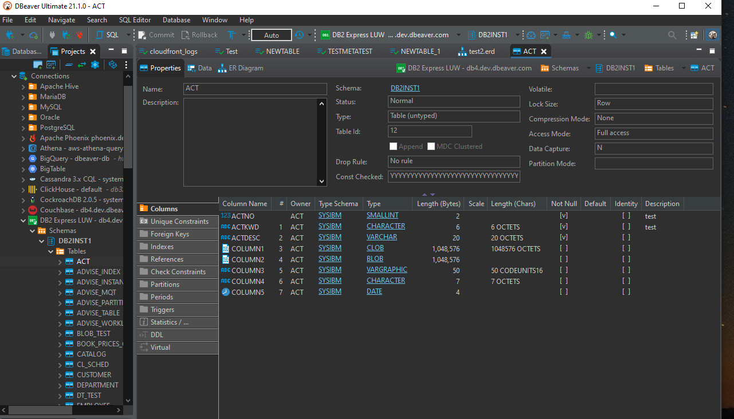Click the DBeaver logo at toolbar's right end
The image size is (734, 419).
(x=712, y=35)
